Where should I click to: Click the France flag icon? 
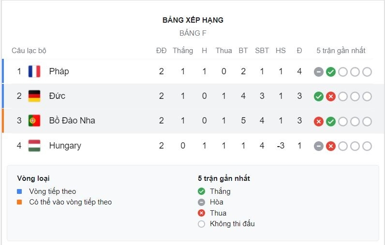point(34,71)
